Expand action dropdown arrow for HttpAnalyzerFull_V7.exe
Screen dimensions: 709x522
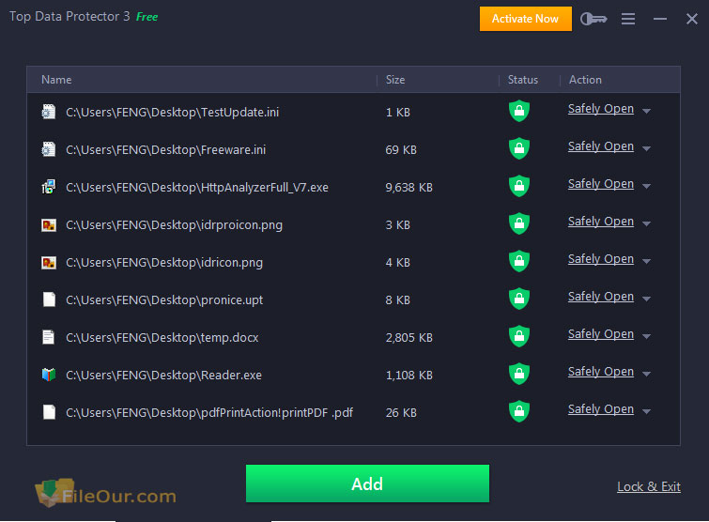coord(647,186)
